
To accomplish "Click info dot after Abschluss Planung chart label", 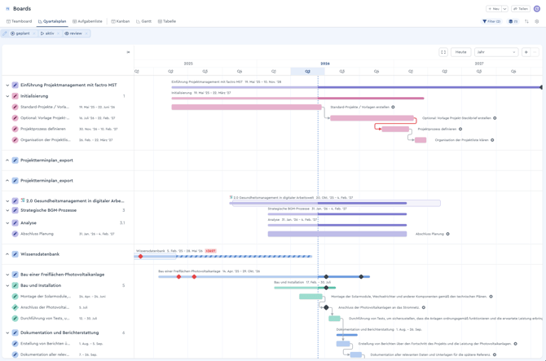I will pyautogui.click(x=448, y=234).
